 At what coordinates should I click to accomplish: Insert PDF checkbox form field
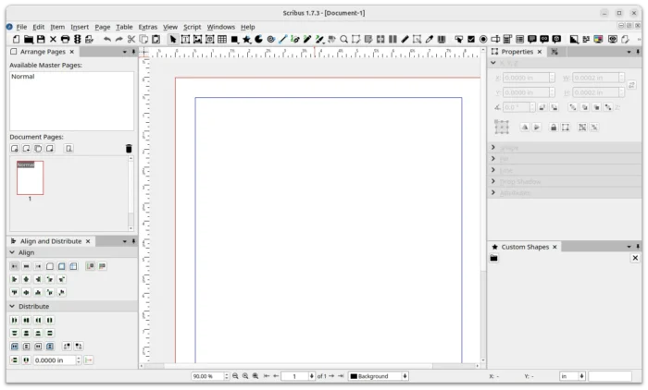pyautogui.click(x=471, y=39)
